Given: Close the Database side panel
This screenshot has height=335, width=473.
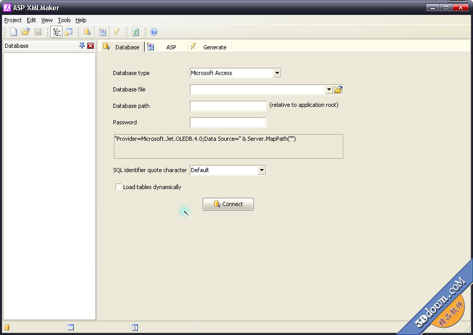Looking at the screenshot, I should coord(91,46).
